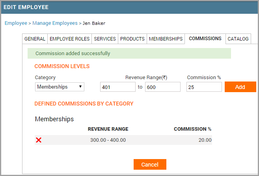259x176 pixels.
Task: Select the Products tab
Action: click(x=132, y=39)
